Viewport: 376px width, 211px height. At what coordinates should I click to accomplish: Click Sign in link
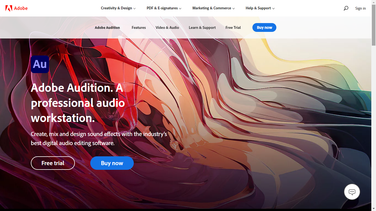[360, 8]
